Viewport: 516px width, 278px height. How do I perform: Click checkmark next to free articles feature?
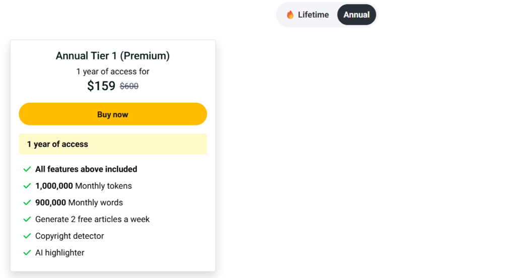pyautogui.click(x=27, y=219)
